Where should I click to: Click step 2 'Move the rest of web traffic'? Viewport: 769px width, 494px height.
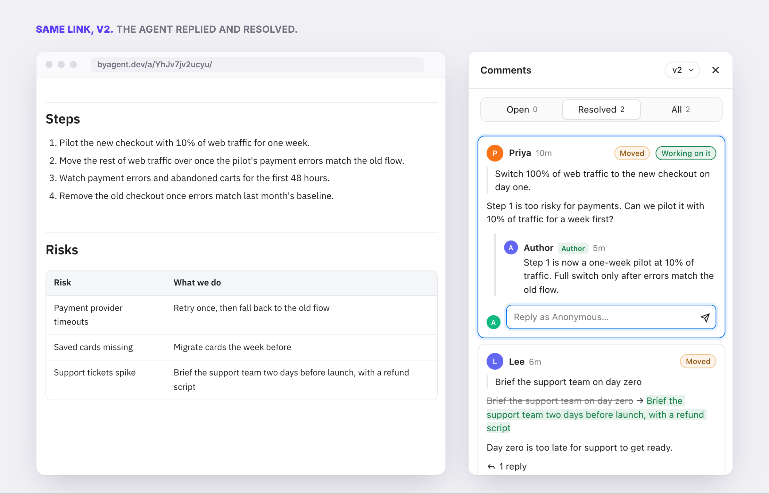coord(232,161)
